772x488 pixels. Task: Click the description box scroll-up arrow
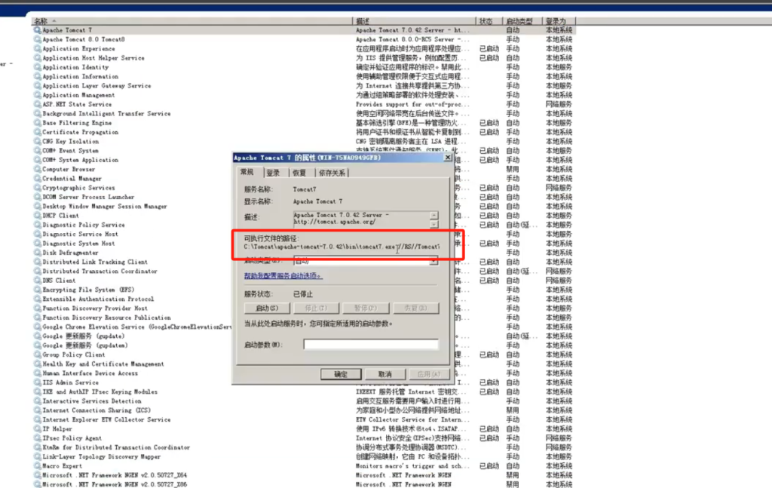(x=433, y=215)
